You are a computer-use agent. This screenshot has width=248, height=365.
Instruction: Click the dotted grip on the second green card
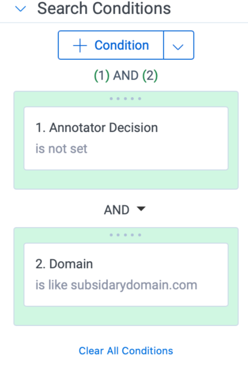pyautogui.click(x=126, y=234)
